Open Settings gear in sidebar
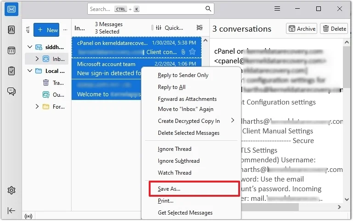Screen dimensions: 353x221 tap(11, 190)
